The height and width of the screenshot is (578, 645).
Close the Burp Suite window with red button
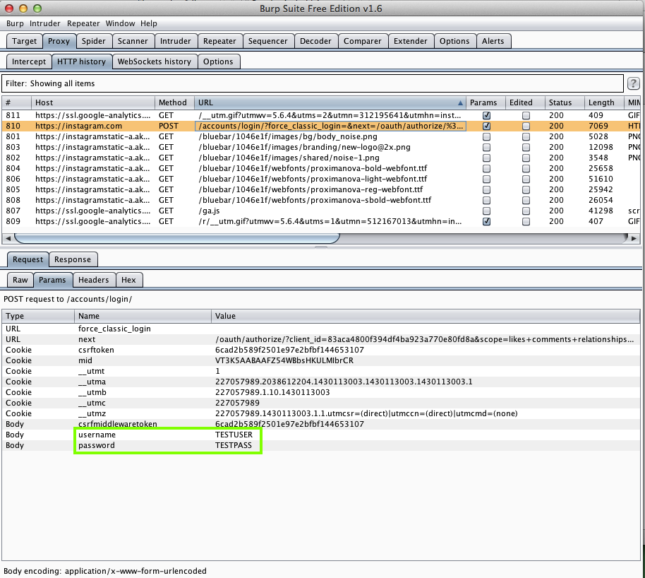click(x=9, y=8)
